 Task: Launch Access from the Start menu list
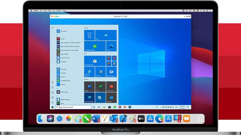pos(61,39)
